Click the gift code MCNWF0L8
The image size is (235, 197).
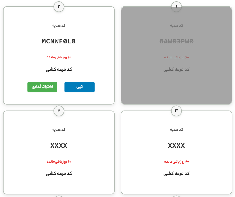[59, 41]
